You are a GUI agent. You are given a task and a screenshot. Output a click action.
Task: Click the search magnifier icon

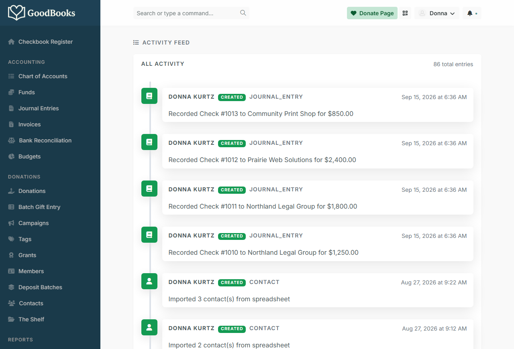(x=243, y=13)
